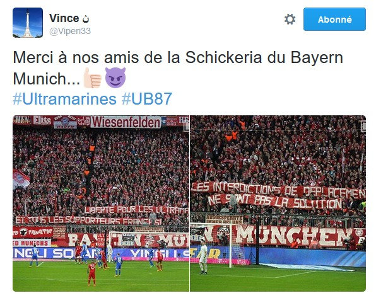Screen dimensions: 376x298
Task: Open Vince's Eiffel Tower avatar
Action: tap(28, 23)
